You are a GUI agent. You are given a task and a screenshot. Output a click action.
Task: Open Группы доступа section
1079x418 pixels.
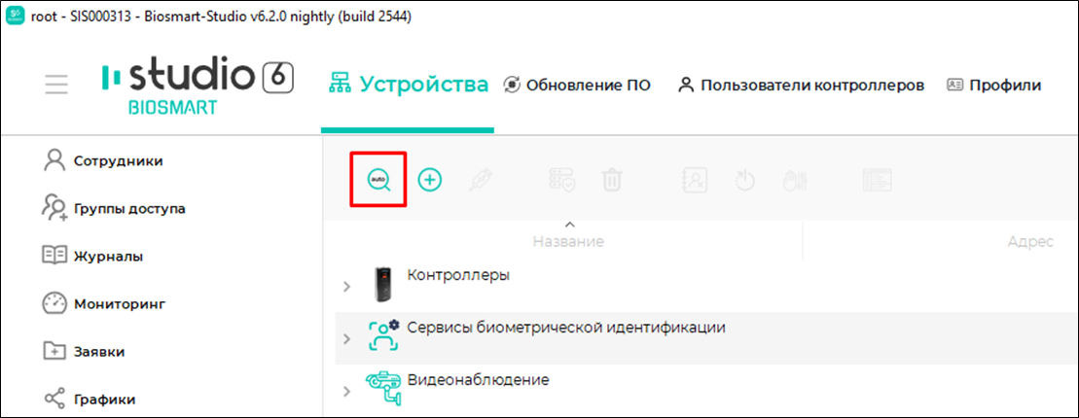(113, 208)
